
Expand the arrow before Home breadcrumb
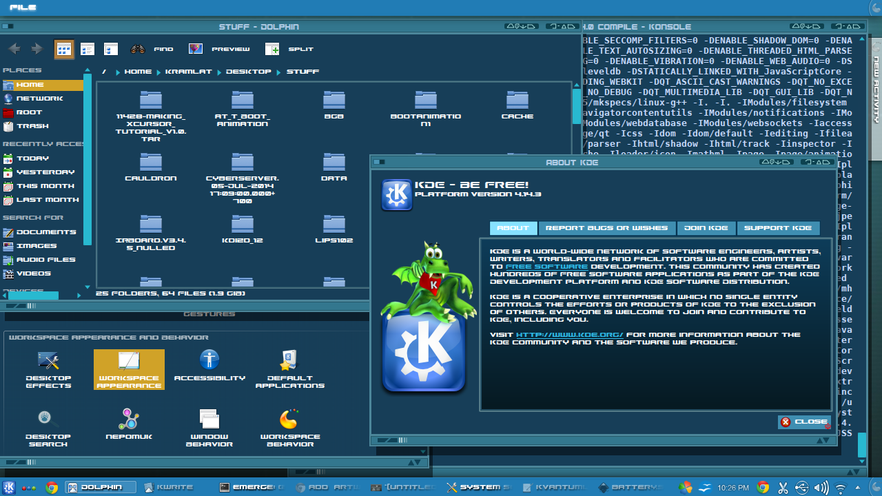118,72
